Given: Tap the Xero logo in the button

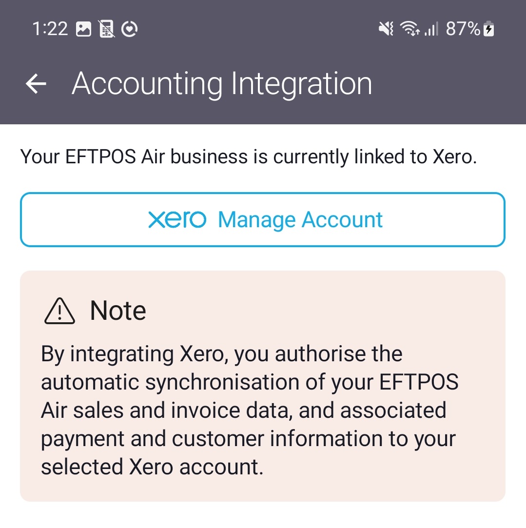Looking at the screenshot, I should coord(177,220).
